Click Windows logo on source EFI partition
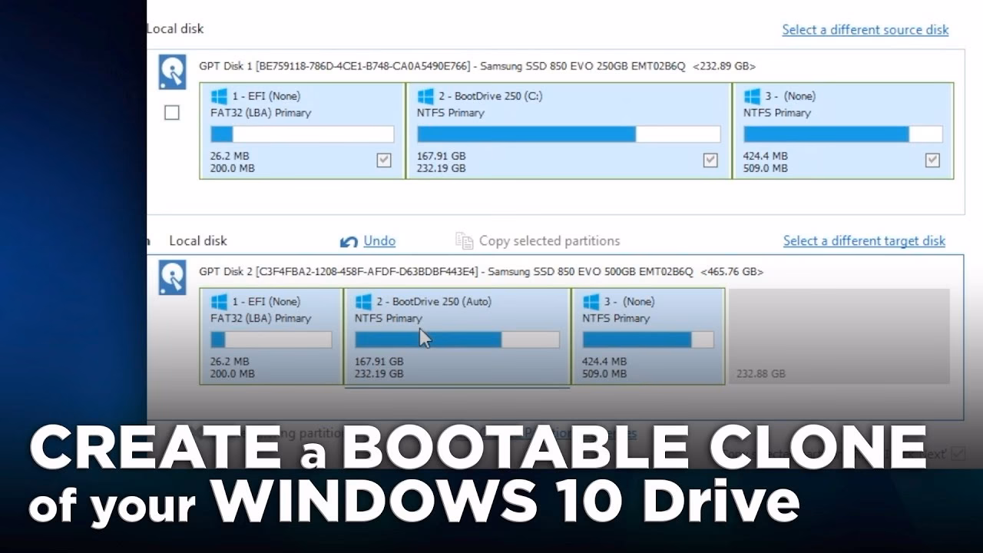The height and width of the screenshot is (553, 983). tap(219, 96)
